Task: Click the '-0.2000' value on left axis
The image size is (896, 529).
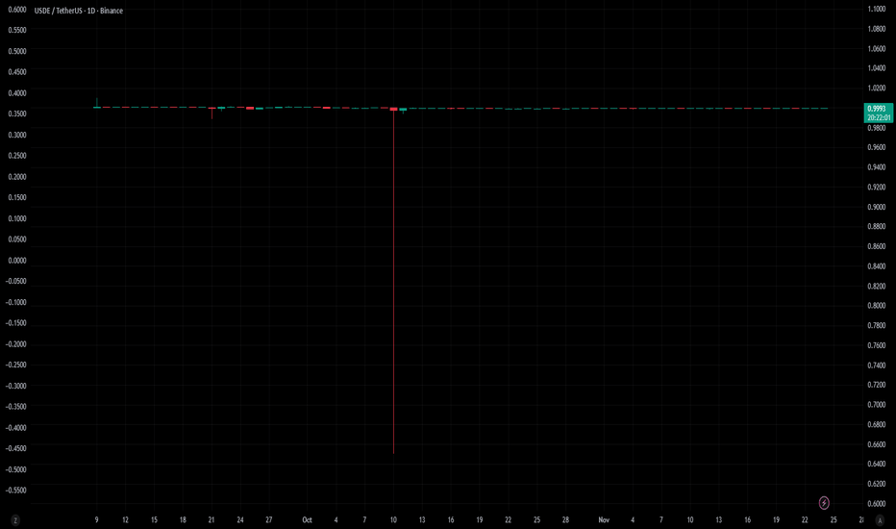Action: click(x=16, y=344)
